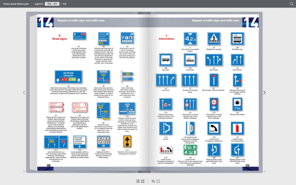Image resolution: width=296 pixels, height=185 pixels.
Task: Open the search magnifier in top bar
Action: coord(291,4)
